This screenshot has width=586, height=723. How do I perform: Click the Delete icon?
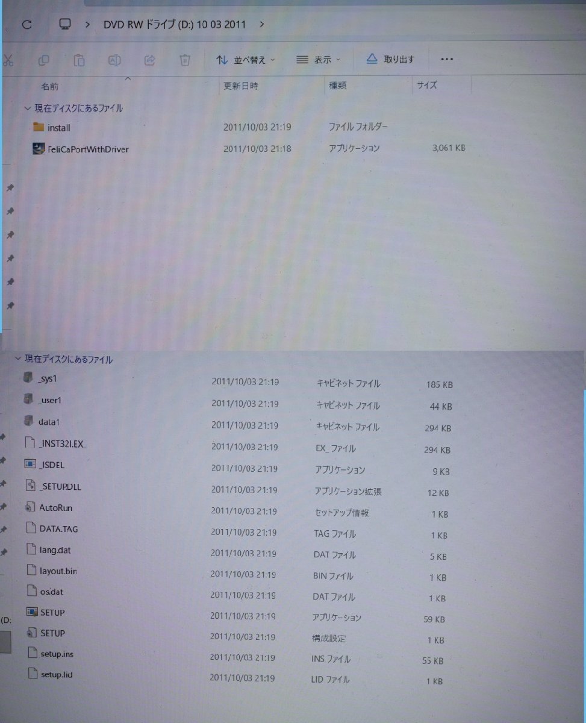(185, 60)
